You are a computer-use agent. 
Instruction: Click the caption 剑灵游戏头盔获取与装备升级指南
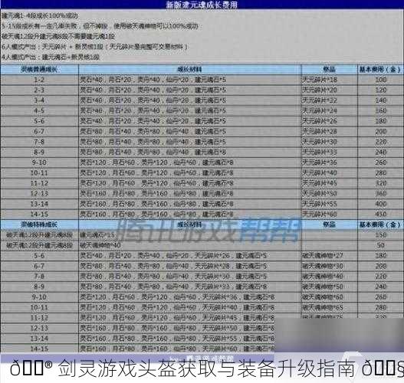tap(207, 369)
